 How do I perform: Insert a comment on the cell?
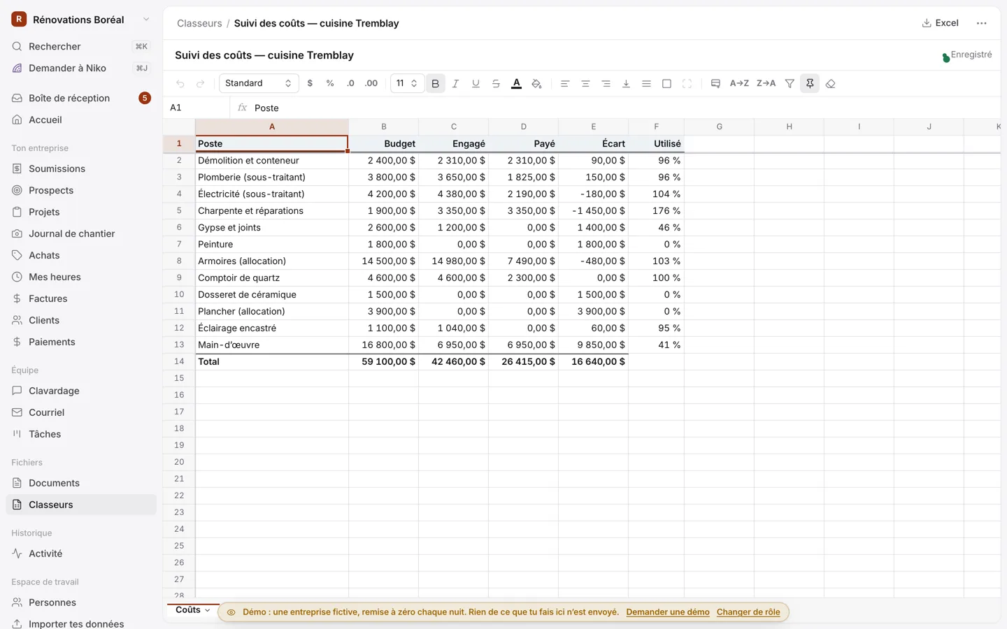715,84
